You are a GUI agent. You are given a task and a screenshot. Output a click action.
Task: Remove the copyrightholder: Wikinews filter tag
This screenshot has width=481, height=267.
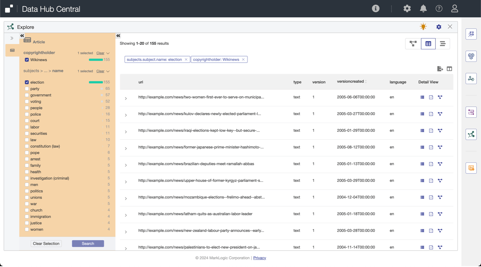tap(243, 60)
